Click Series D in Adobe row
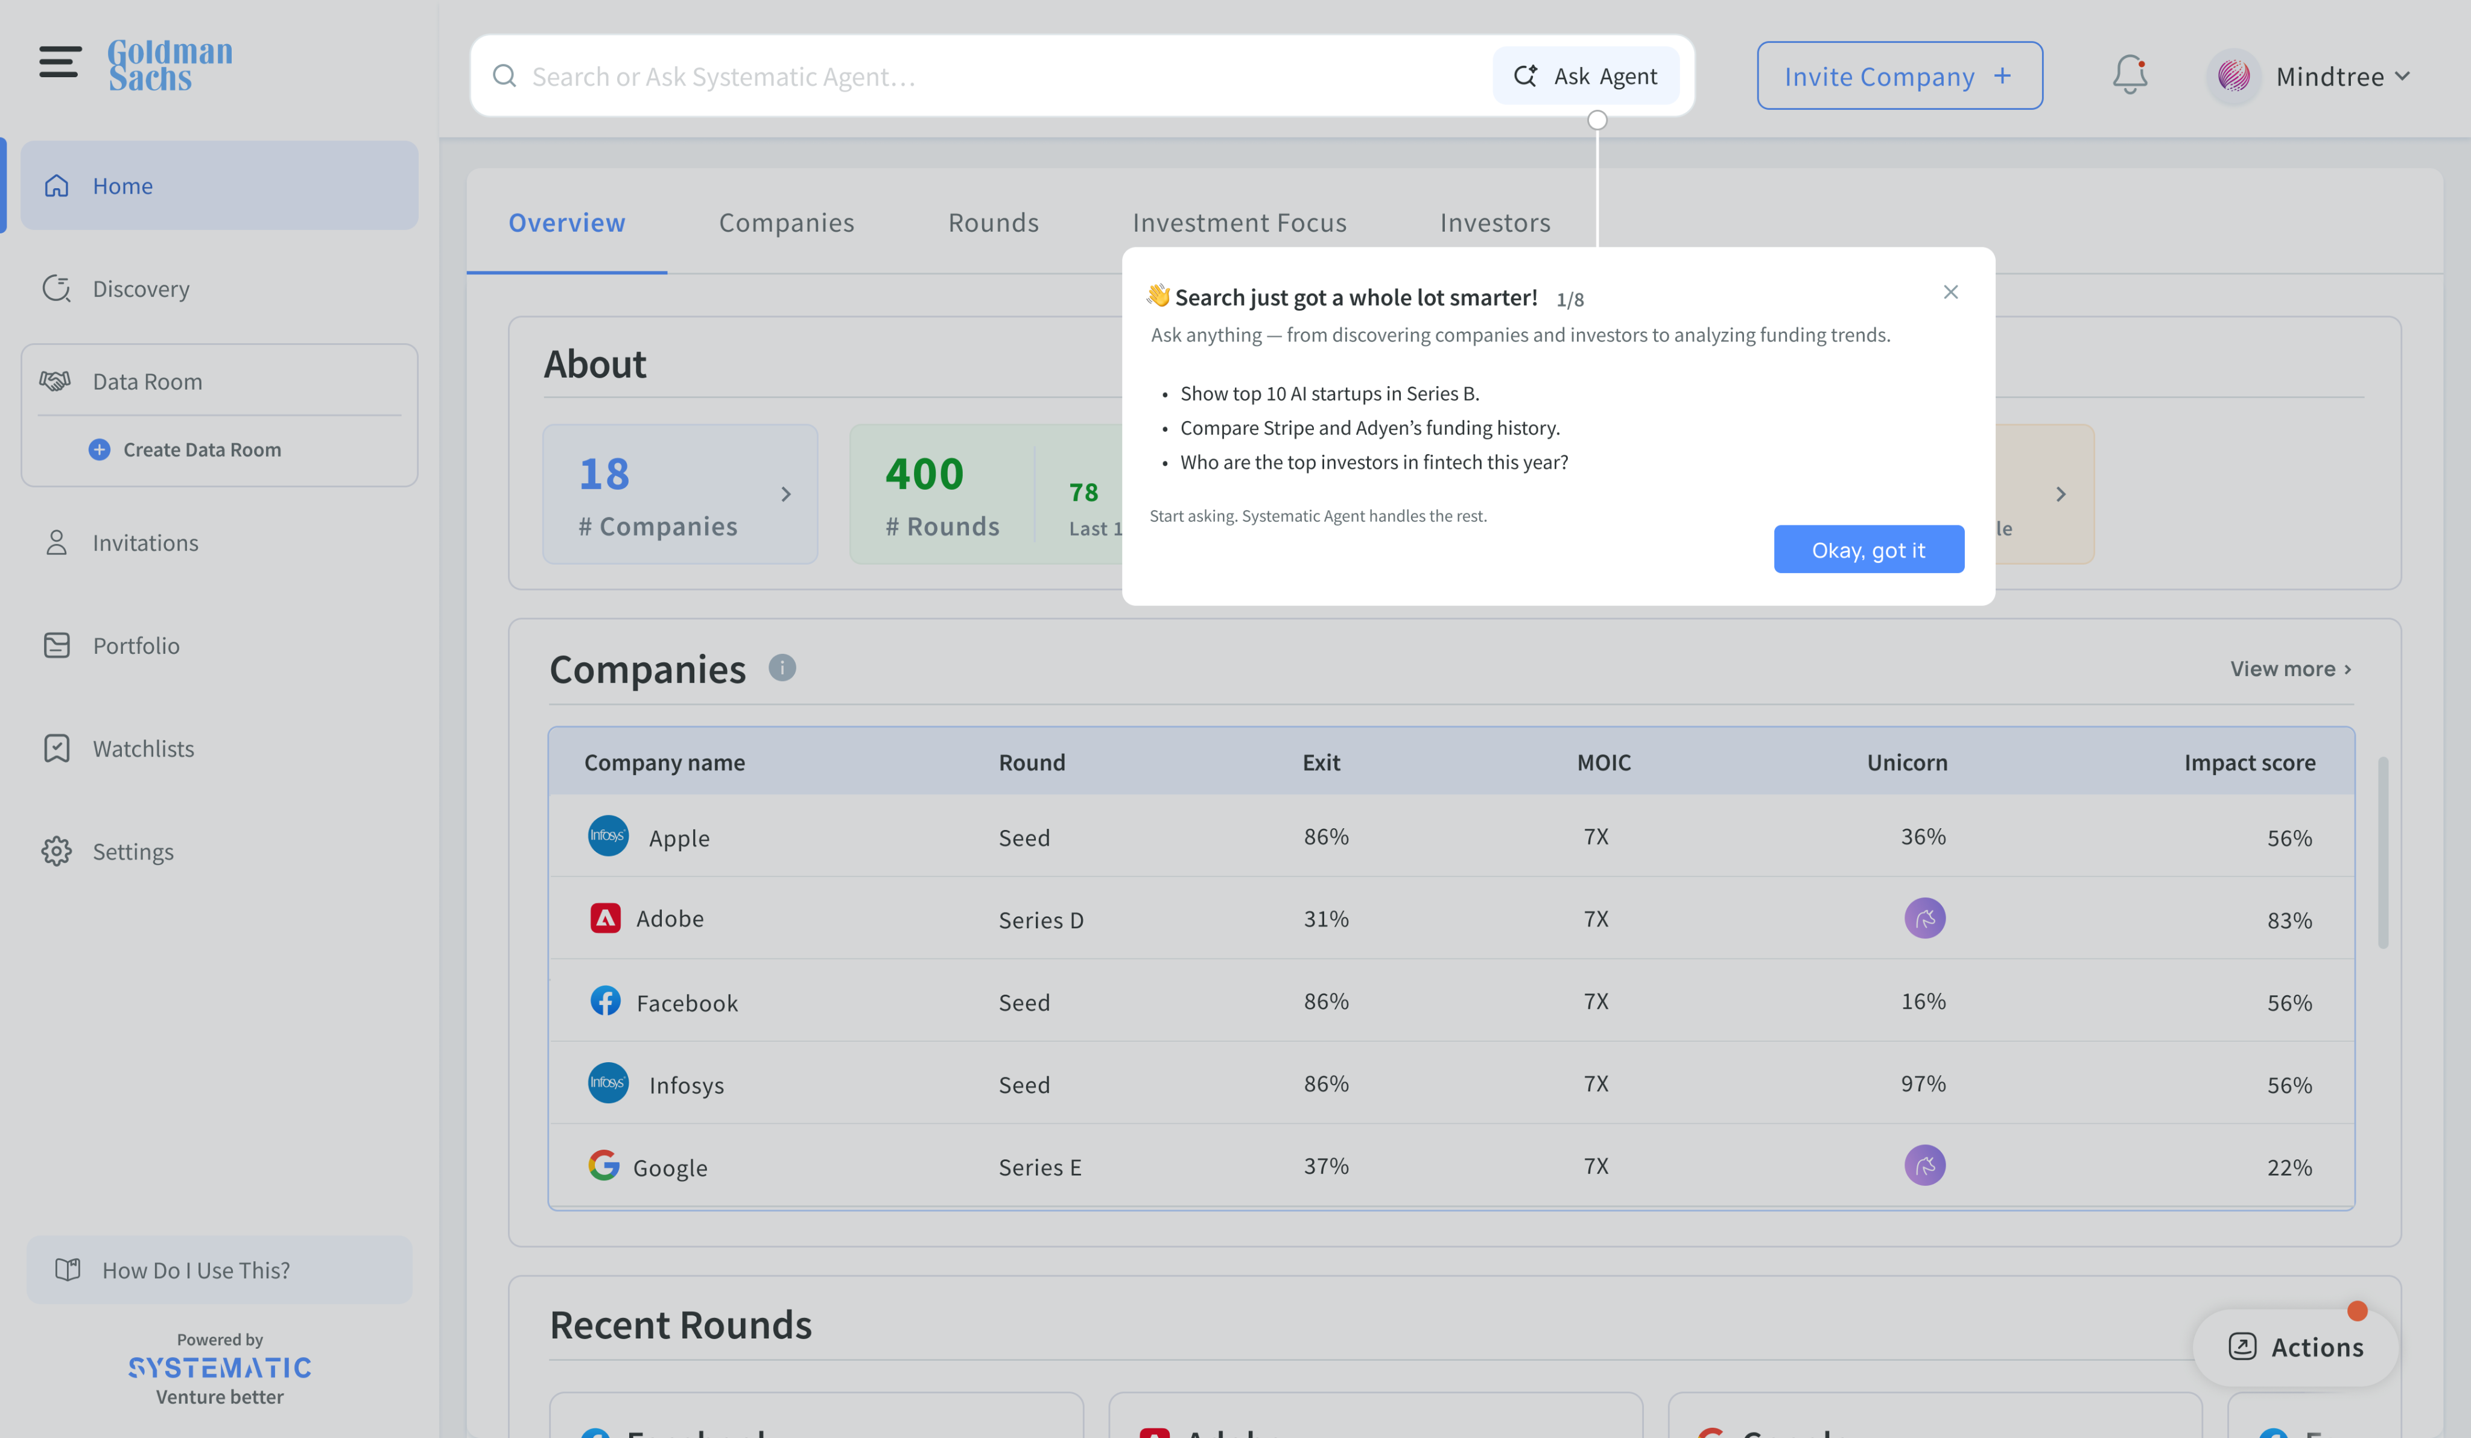Image resolution: width=2471 pixels, height=1438 pixels. [x=1041, y=919]
